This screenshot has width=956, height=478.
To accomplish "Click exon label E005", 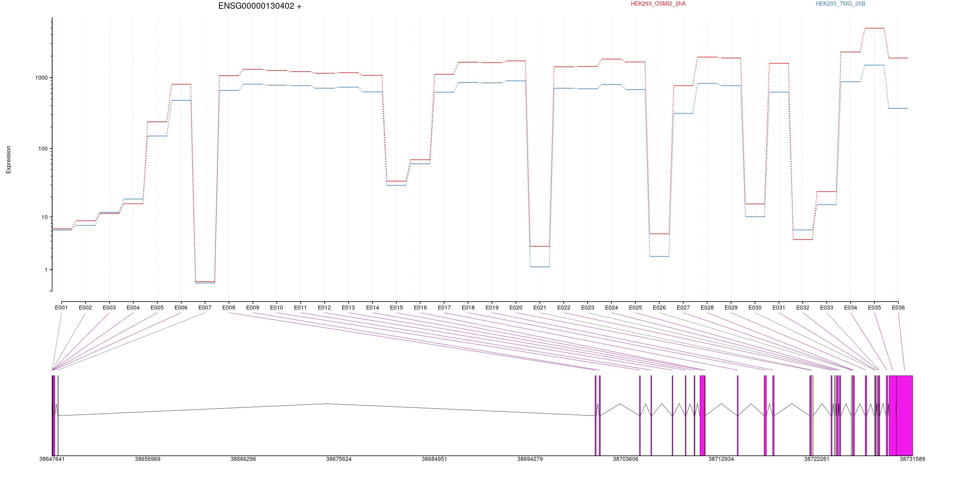I will click(x=157, y=308).
